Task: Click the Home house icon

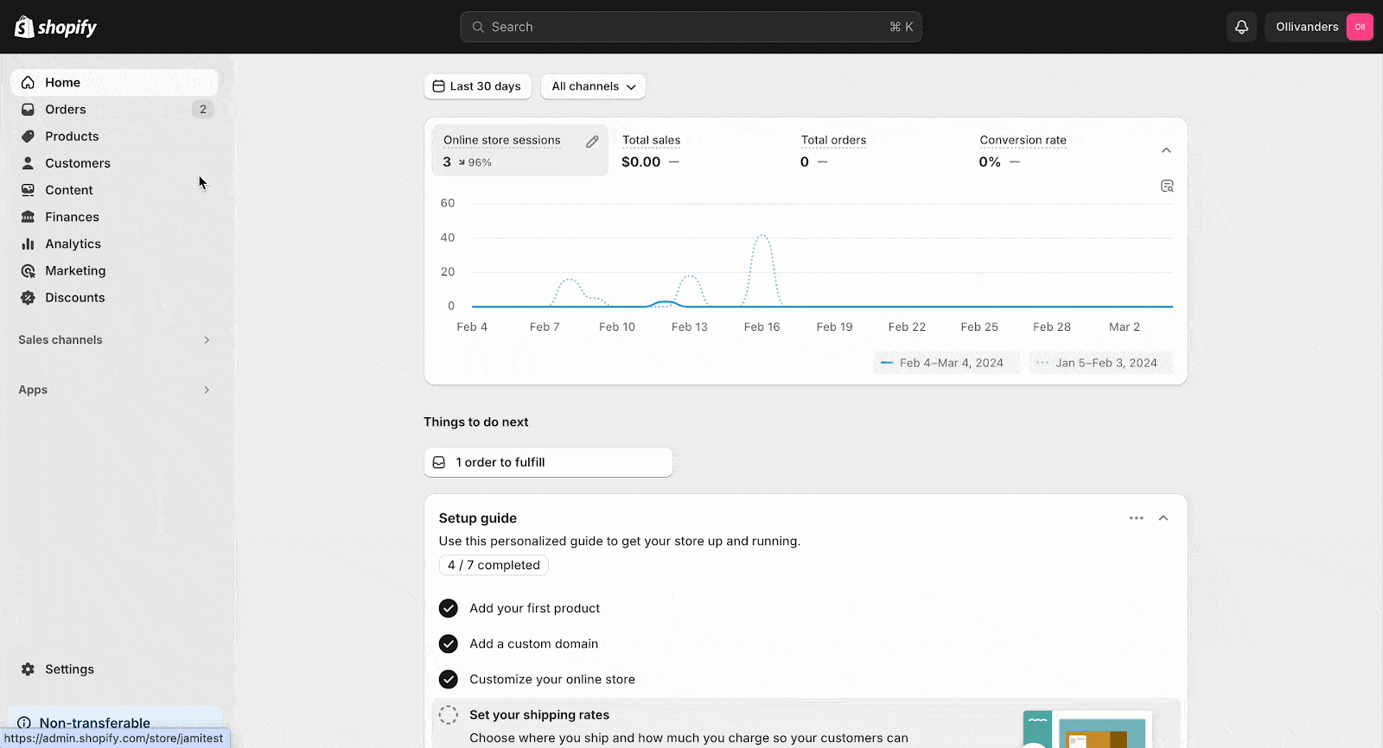Action: pyautogui.click(x=28, y=83)
